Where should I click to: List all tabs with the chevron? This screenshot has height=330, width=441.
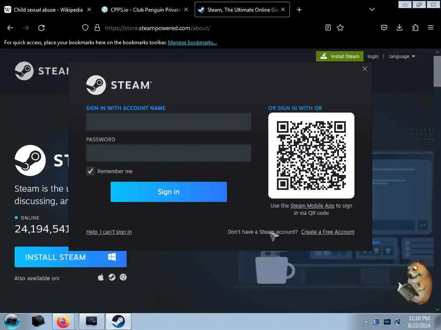[x=372, y=9]
